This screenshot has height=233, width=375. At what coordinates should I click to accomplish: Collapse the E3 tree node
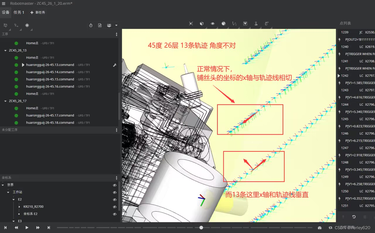14,221
